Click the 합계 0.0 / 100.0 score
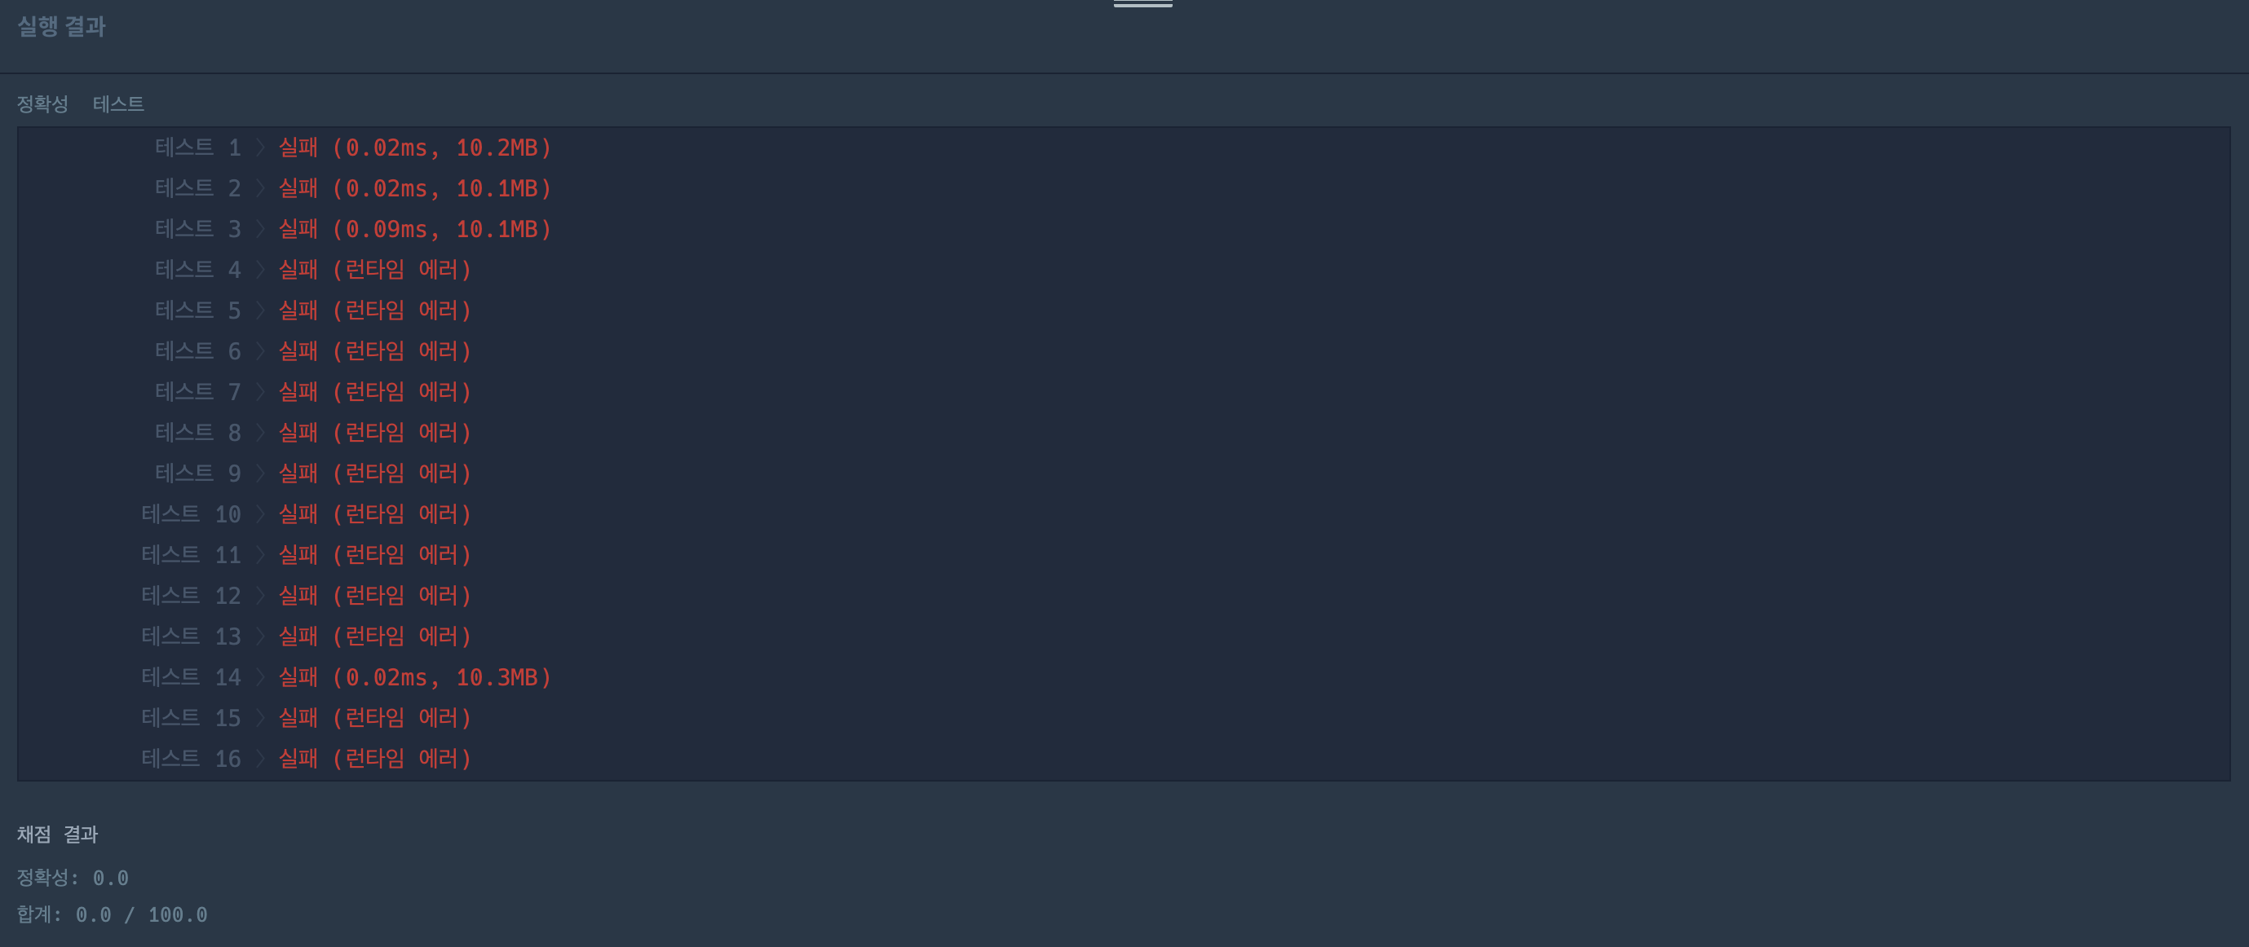 point(112,914)
